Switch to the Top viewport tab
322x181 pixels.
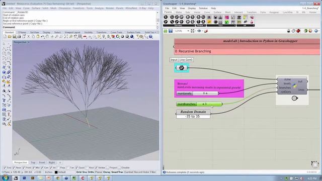tap(33, 162)
